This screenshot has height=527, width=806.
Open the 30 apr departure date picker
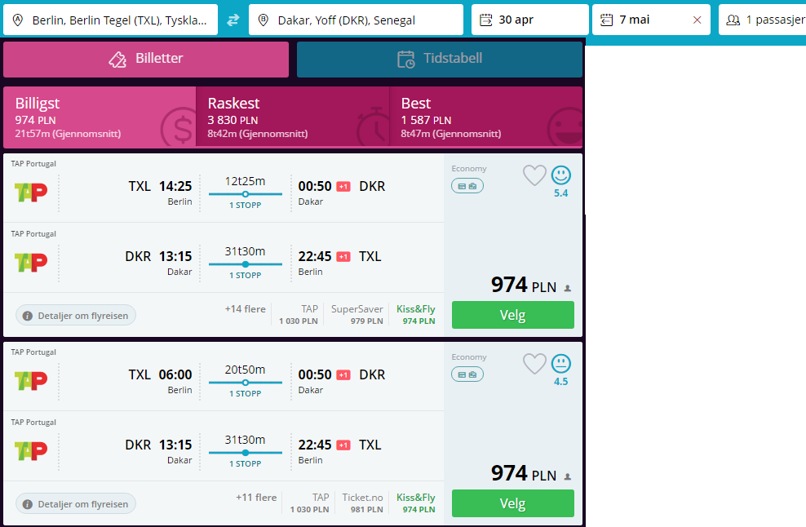click(530, 20)
